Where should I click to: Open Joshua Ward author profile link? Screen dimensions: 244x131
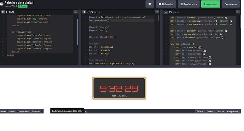coord(10,6)
